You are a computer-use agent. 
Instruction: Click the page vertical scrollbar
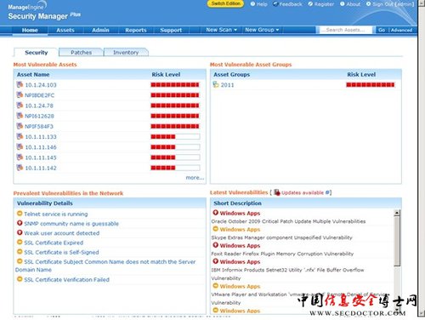pyautogui.click(x=421, y=159)
